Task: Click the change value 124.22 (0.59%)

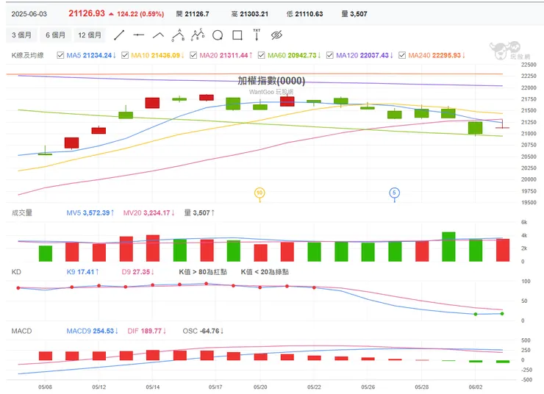Action: coord(140,14)
